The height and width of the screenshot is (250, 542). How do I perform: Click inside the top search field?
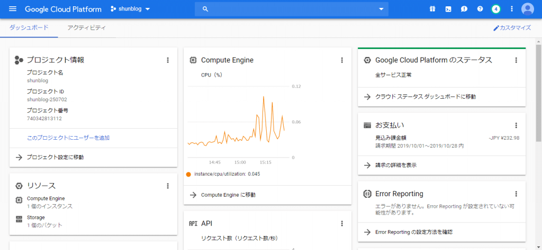click(292, 9)
